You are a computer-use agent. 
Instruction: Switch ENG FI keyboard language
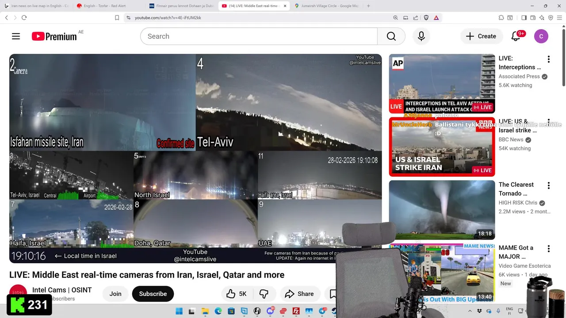tap(509, 311)
